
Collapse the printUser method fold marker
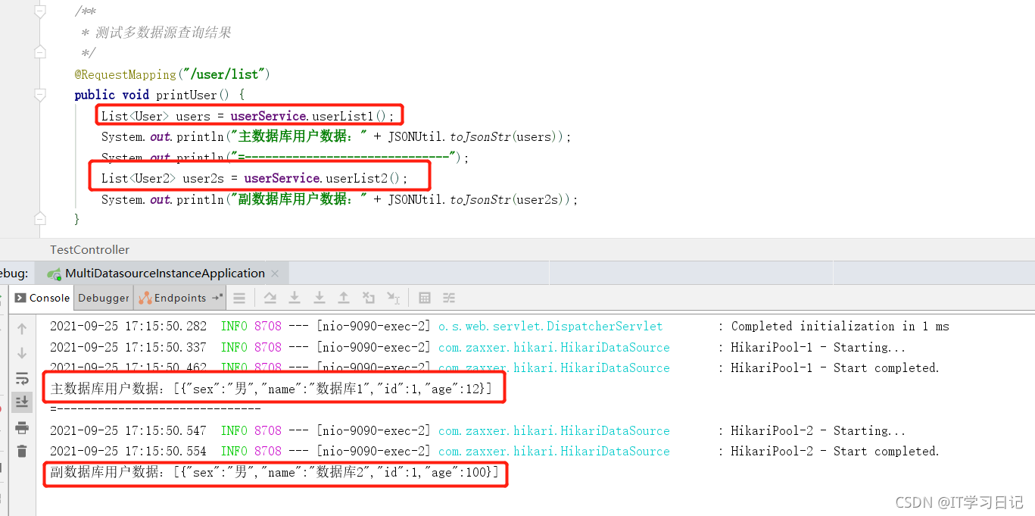tap(40, 95)
